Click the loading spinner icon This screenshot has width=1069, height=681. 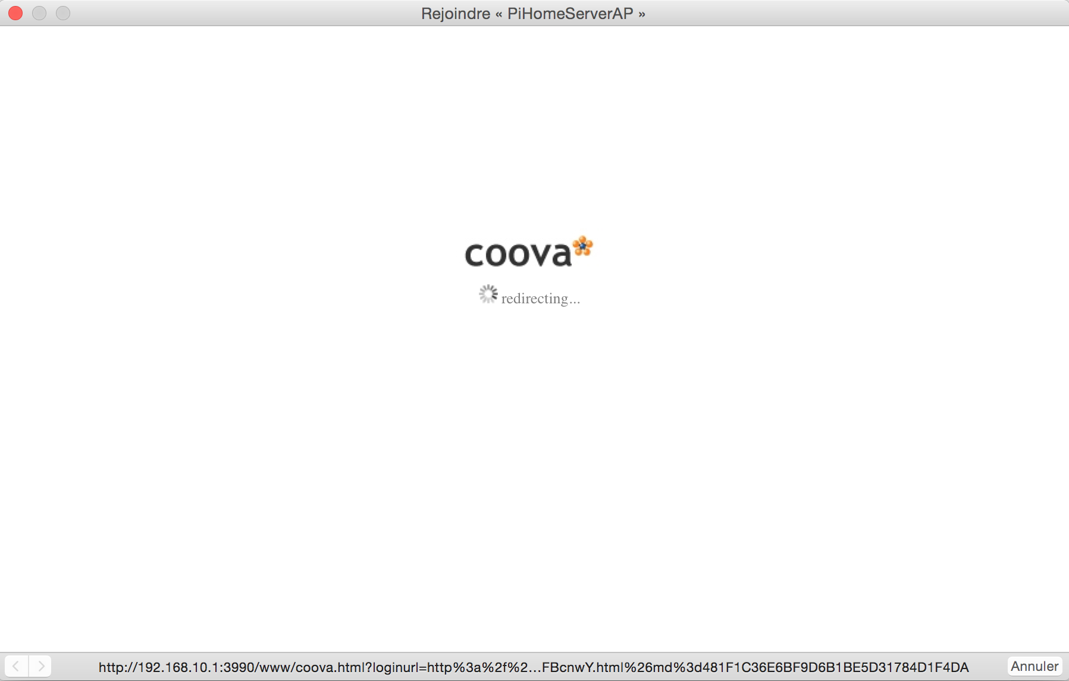tap(488, 294)
